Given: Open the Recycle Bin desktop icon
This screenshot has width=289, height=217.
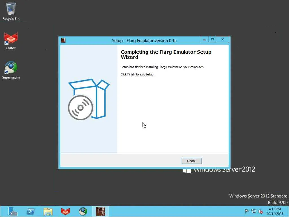Looking at the screenshot, I should click(x=11, y=11).
